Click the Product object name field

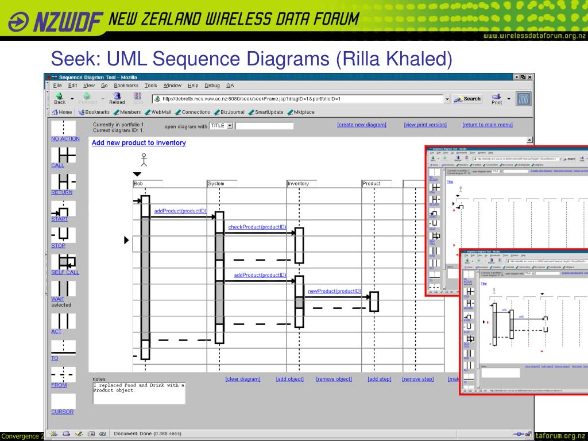[377, 184]
